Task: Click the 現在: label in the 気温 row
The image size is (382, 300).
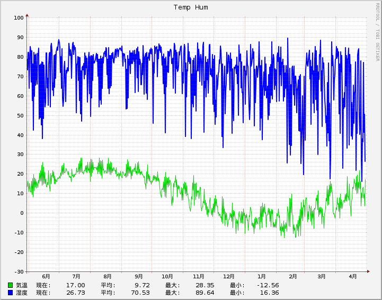Action: tap(43, 285)
